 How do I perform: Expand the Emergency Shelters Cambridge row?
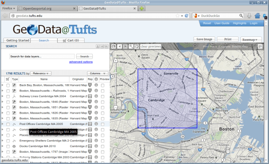click(x=3, y=141)
